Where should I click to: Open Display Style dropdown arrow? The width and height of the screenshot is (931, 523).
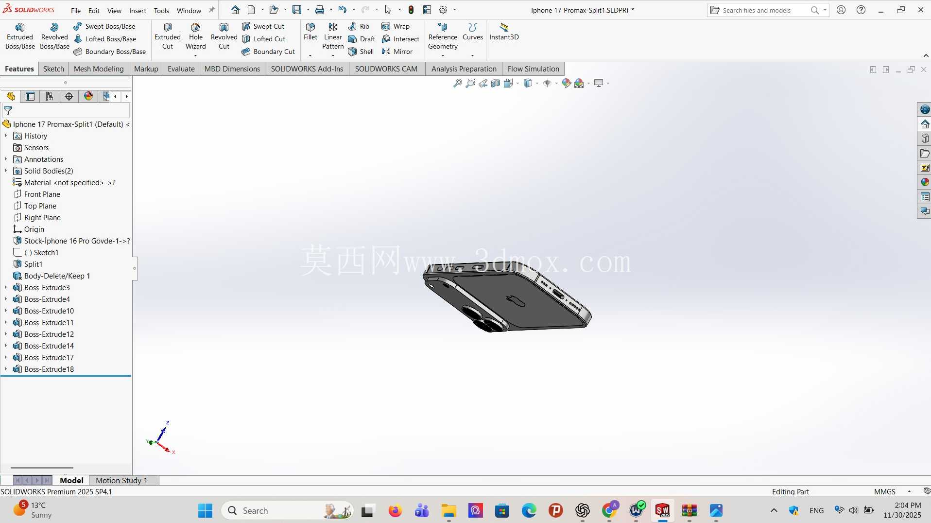coord(537,83)
